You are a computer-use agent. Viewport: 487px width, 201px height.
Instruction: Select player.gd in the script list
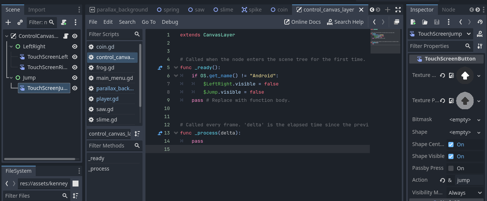(107, 99)
